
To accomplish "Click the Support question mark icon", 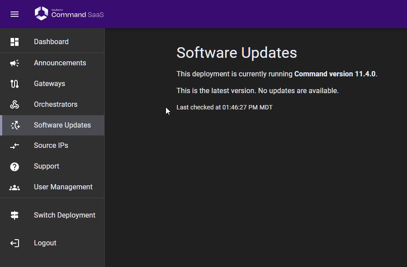I will [x=15, y=166].
